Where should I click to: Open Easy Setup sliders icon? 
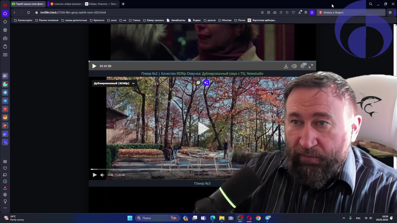[306, 12]
